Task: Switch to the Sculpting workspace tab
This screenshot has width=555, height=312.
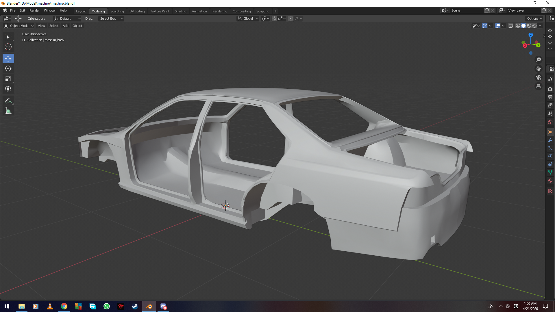Action: [x=117, y=11]
